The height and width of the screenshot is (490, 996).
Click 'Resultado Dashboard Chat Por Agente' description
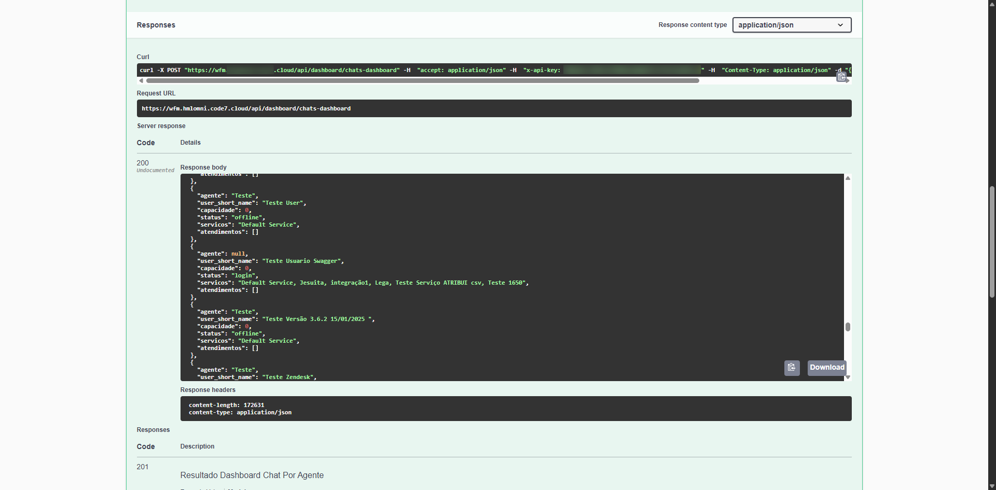tap(252, 475)
